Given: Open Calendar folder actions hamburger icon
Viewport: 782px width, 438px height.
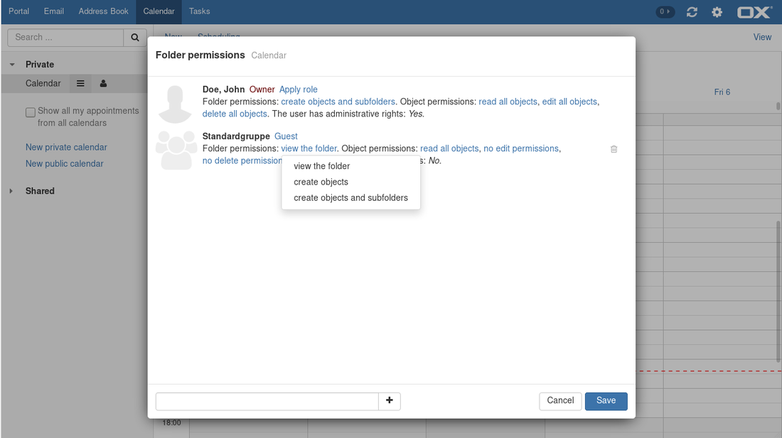Looking at the screenshot, I should pyautogui.click(x=80, y=84).
